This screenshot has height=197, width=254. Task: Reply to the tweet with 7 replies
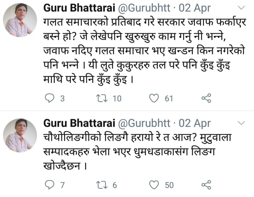(50, 185)
